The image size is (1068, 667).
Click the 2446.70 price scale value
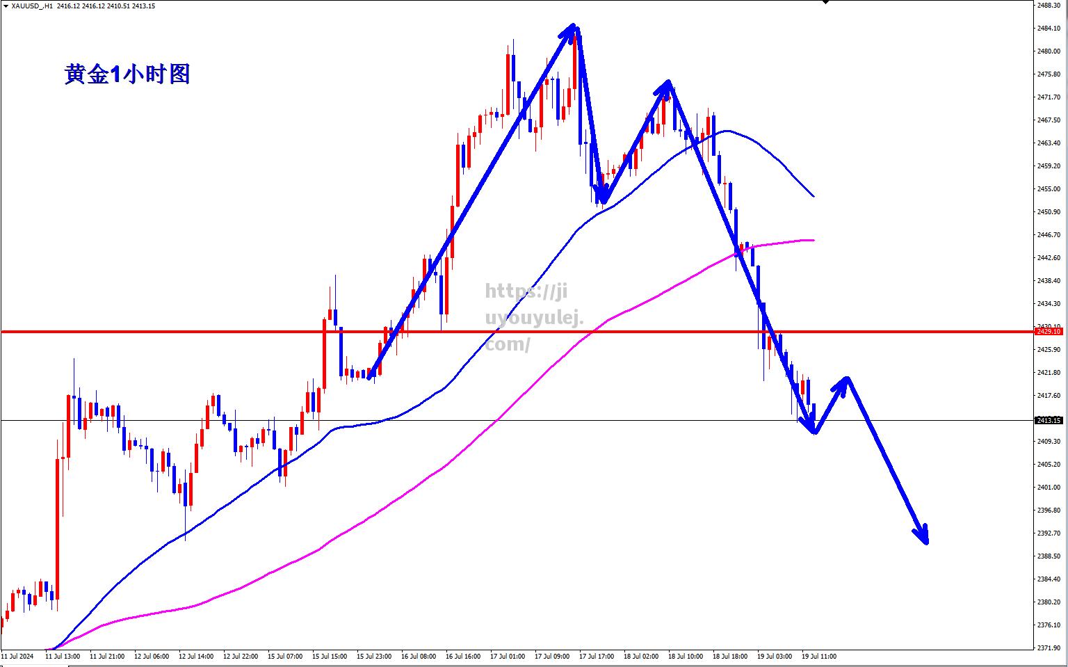[1049, 235]
